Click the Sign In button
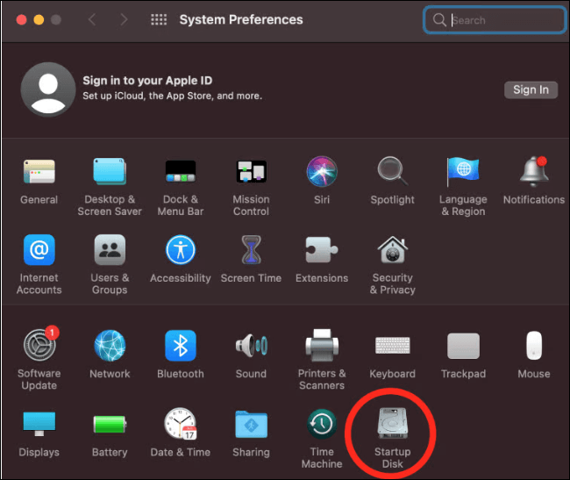The height and width of the screenshot is (480, 570). click(x=531, y=90)
